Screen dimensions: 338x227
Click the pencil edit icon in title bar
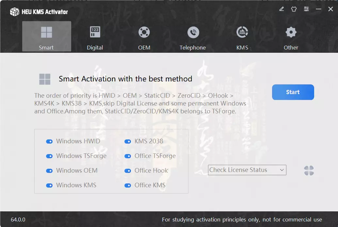282,9
